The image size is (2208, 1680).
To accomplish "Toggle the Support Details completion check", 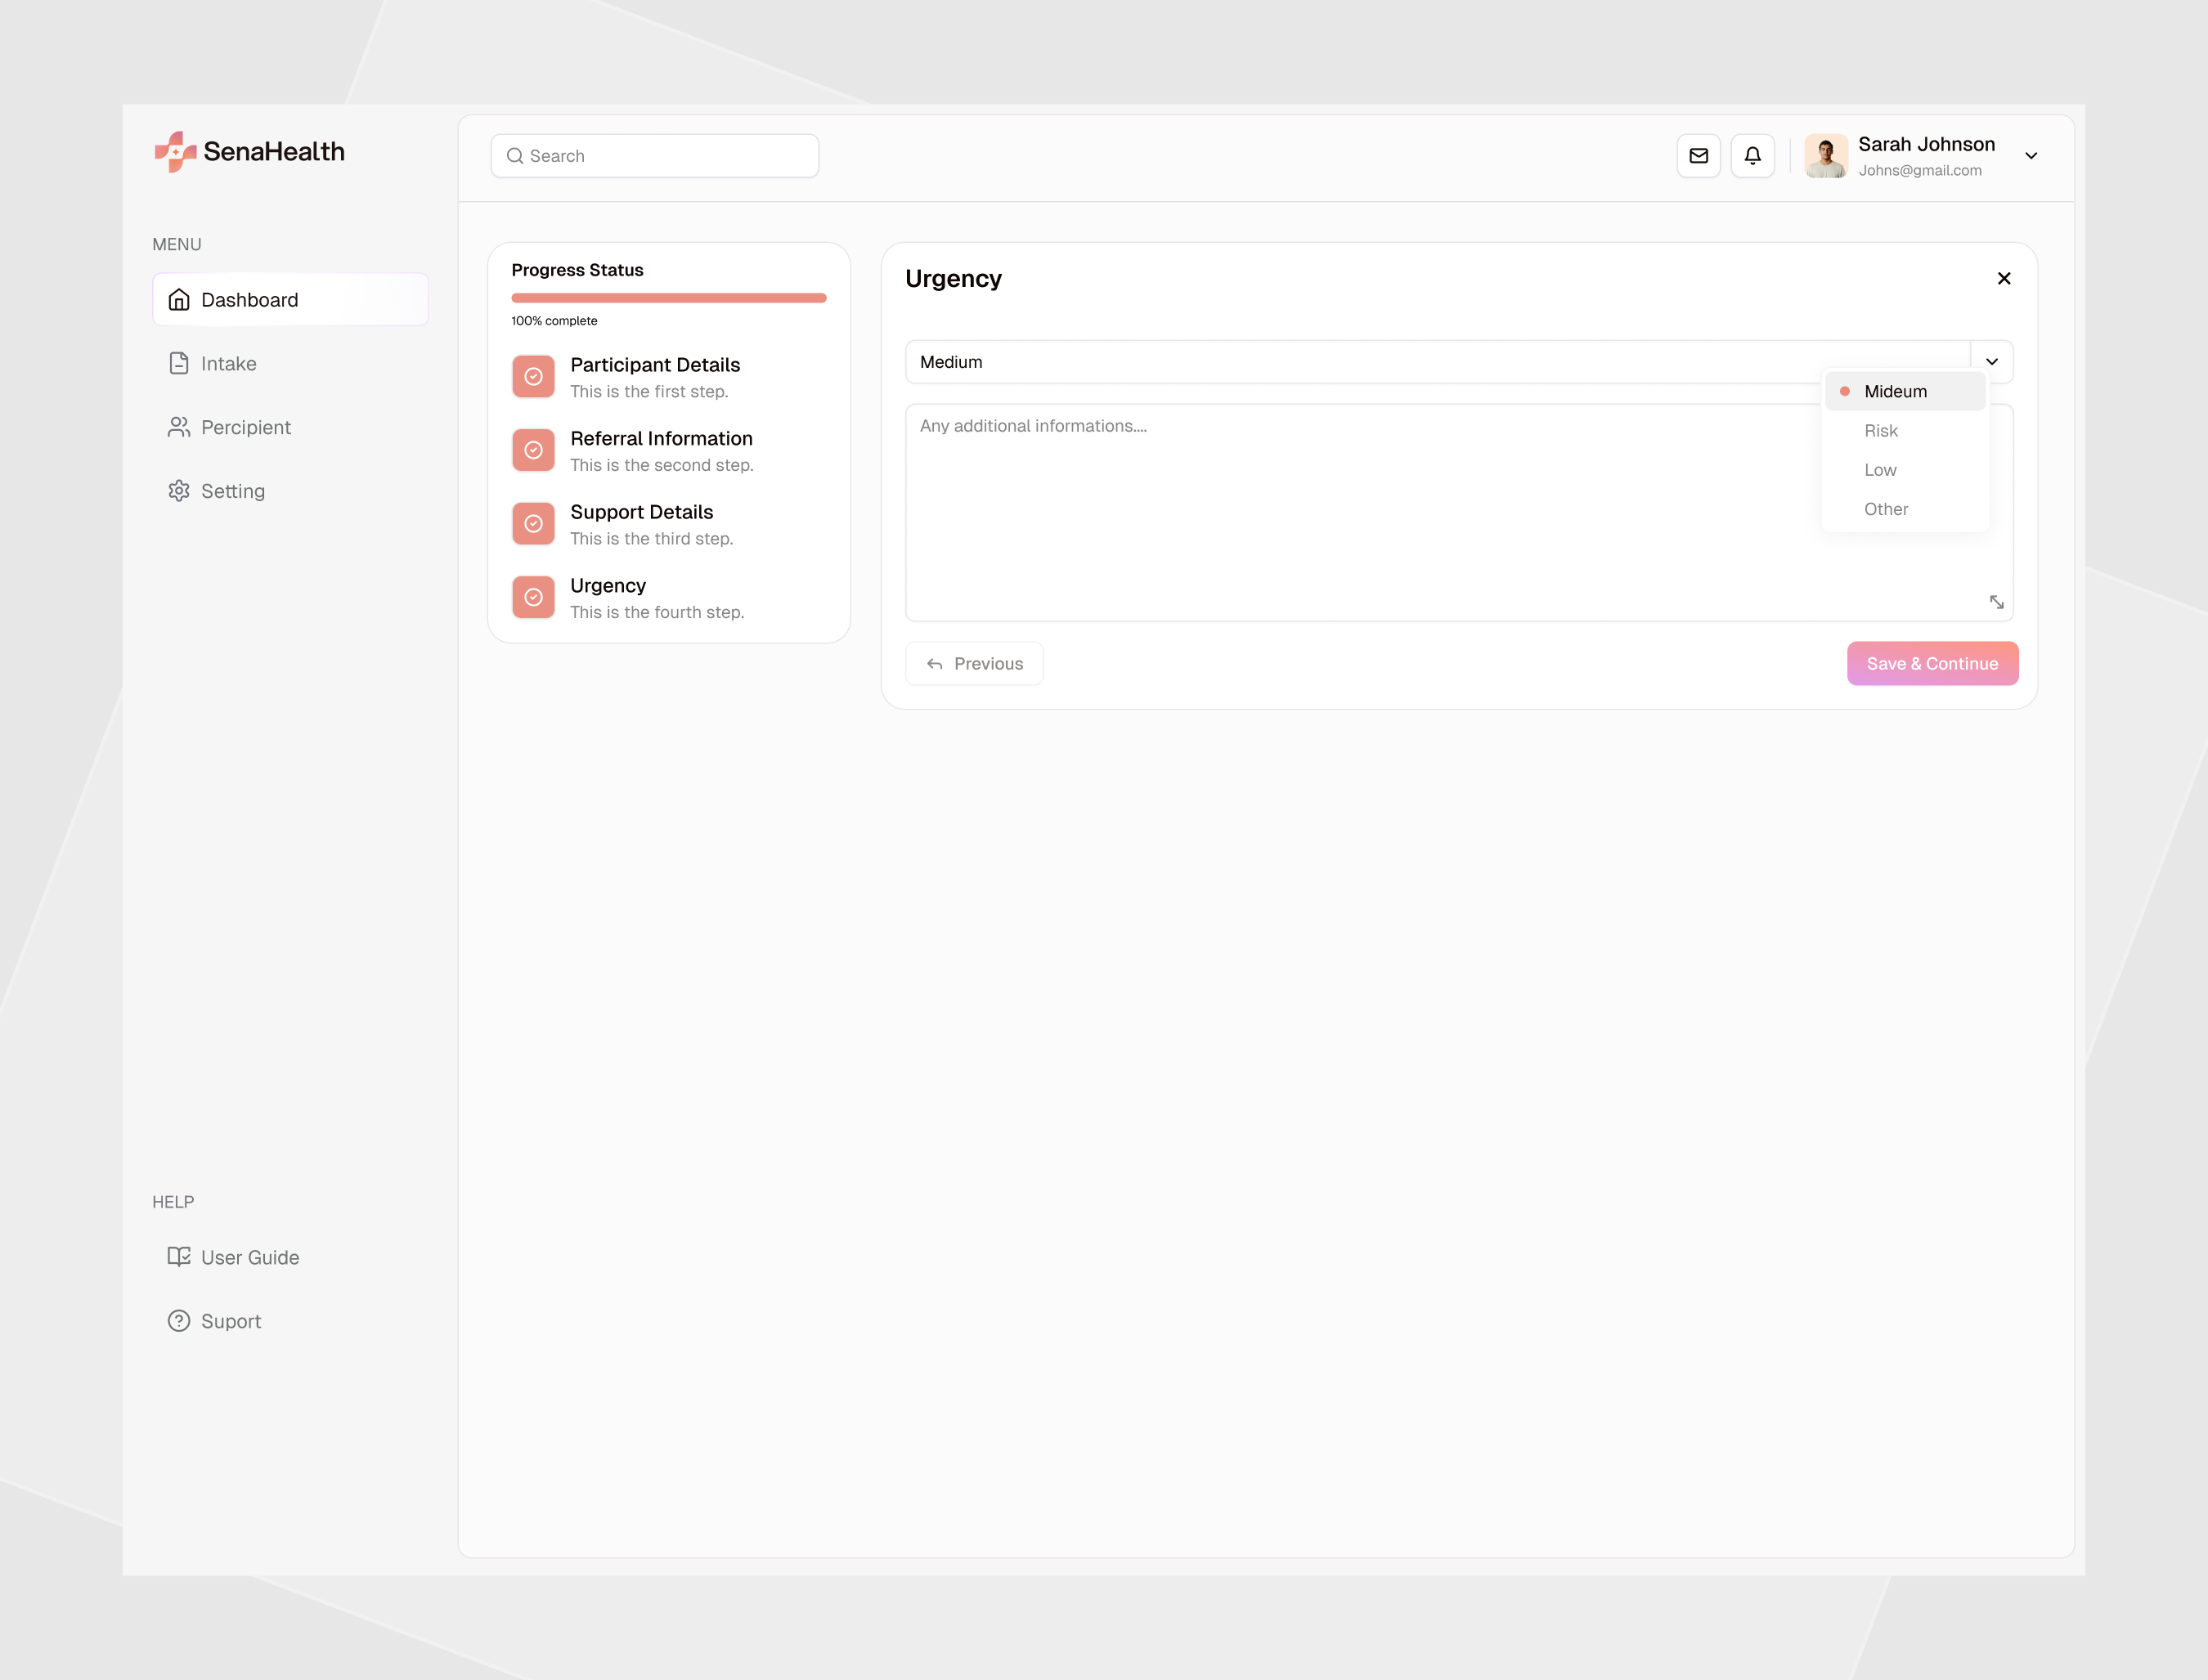I will pyautogui.click(x=533, y=523).
